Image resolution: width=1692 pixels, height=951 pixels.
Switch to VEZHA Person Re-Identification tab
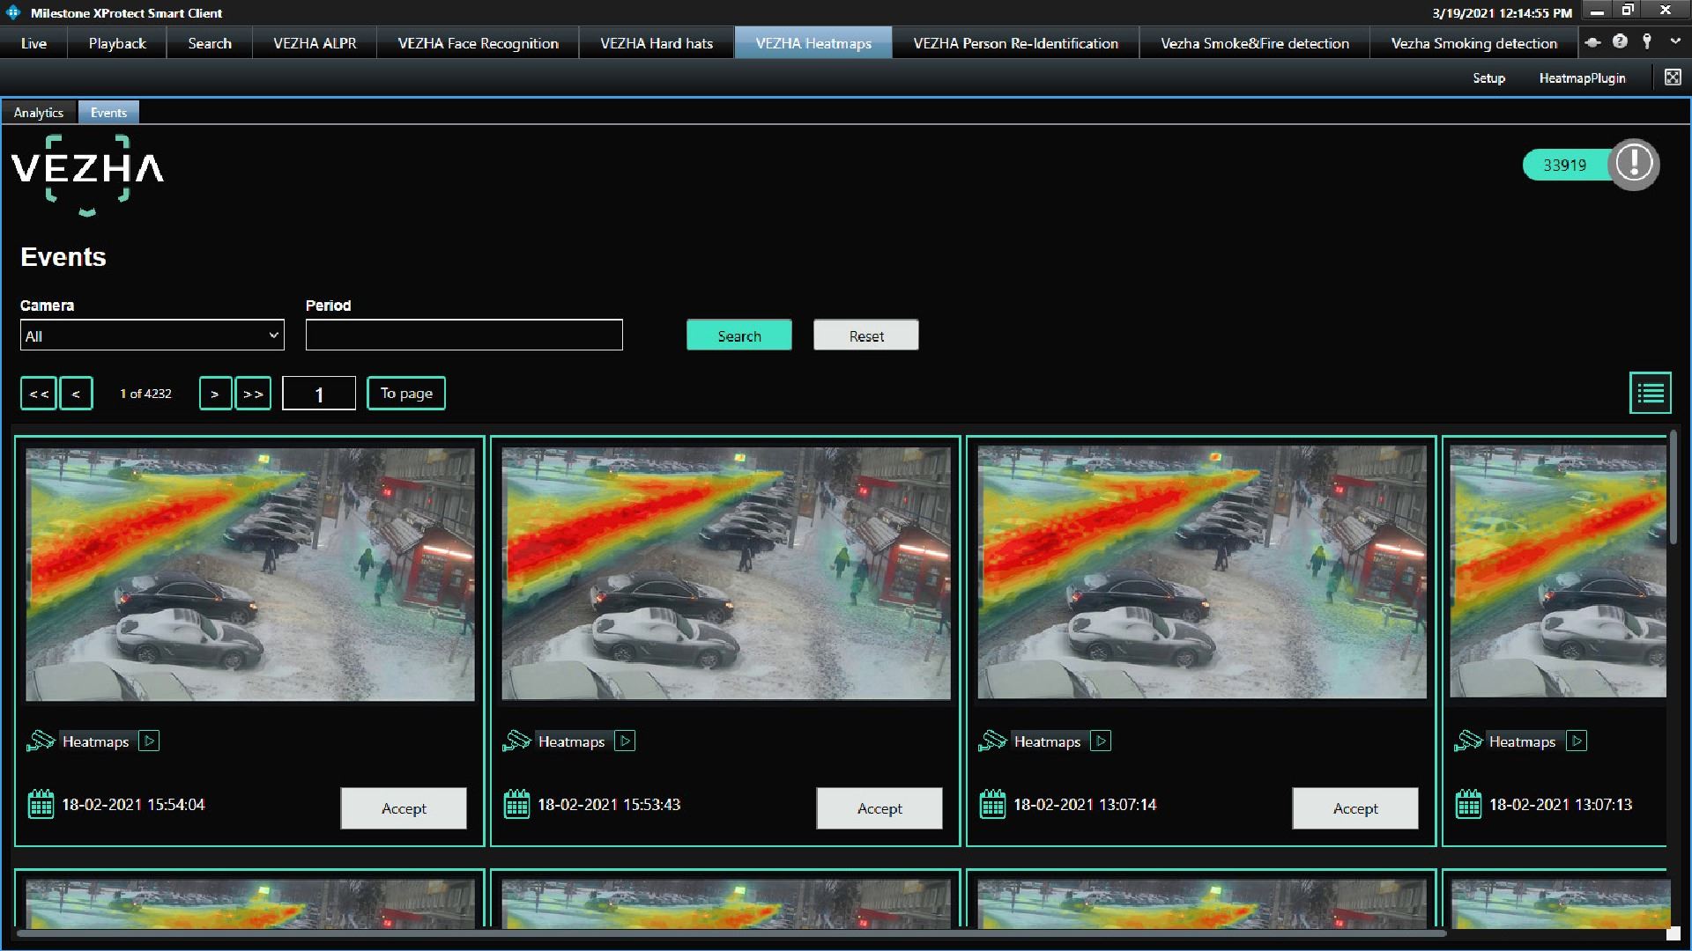click(1015, 42)
